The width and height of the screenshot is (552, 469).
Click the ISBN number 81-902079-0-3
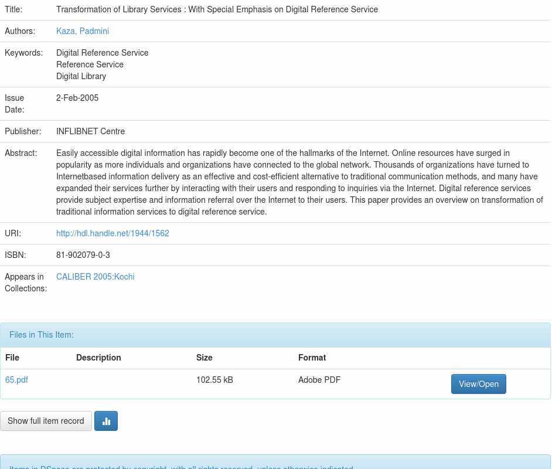83,255
